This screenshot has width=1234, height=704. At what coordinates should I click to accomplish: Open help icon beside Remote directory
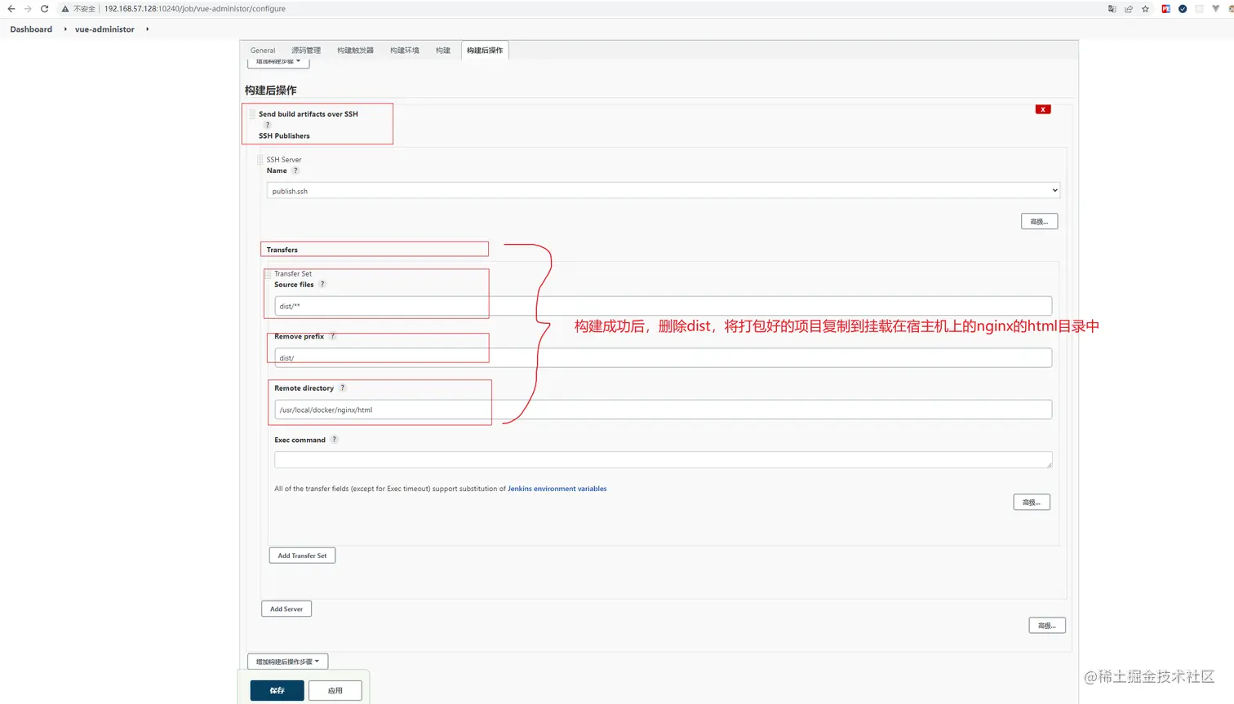343,388
